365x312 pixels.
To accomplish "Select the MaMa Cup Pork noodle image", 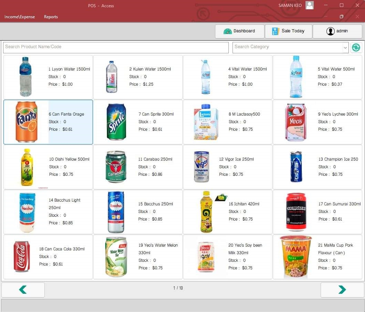I will pos(296,257).
